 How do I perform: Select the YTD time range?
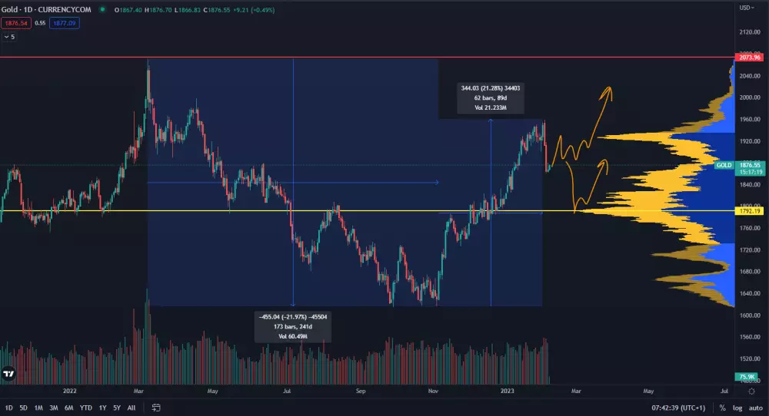point(85,408)
